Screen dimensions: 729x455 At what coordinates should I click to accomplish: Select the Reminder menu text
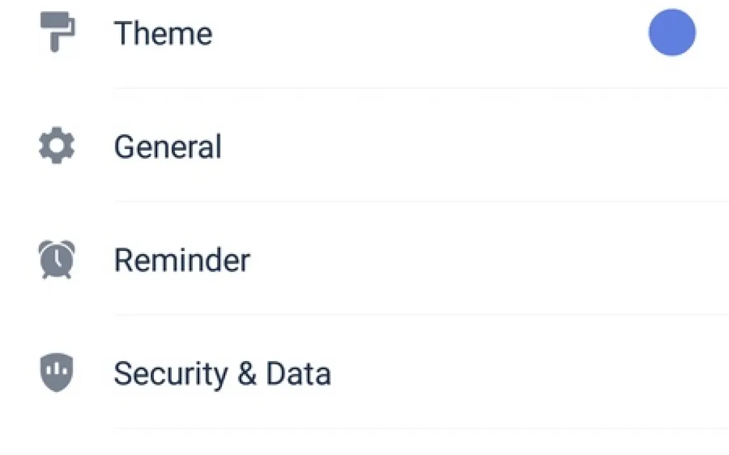click(182, 260)
